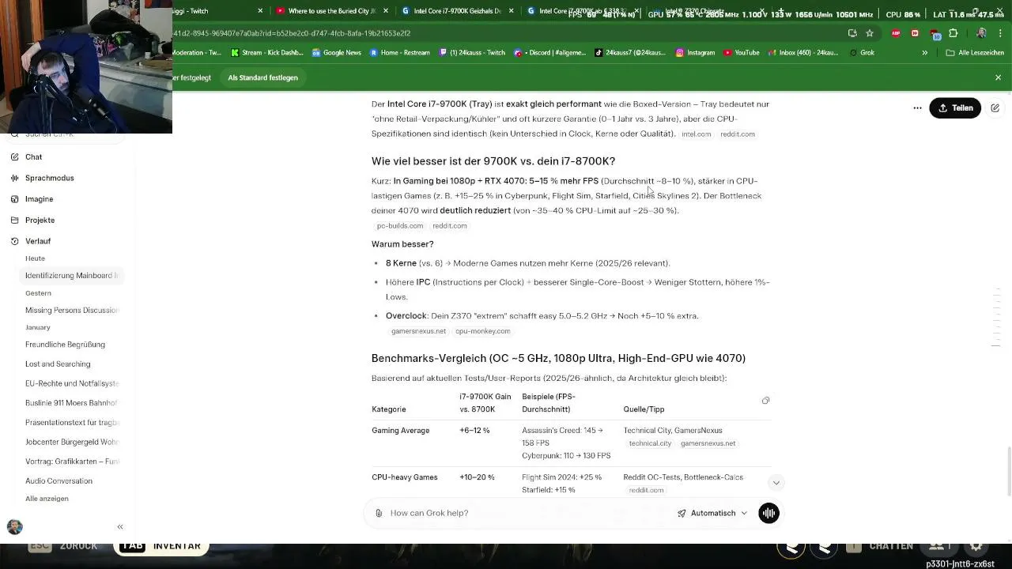Start a new chat with compose icon
The image size is (1012, 569).
coord(995,108)
